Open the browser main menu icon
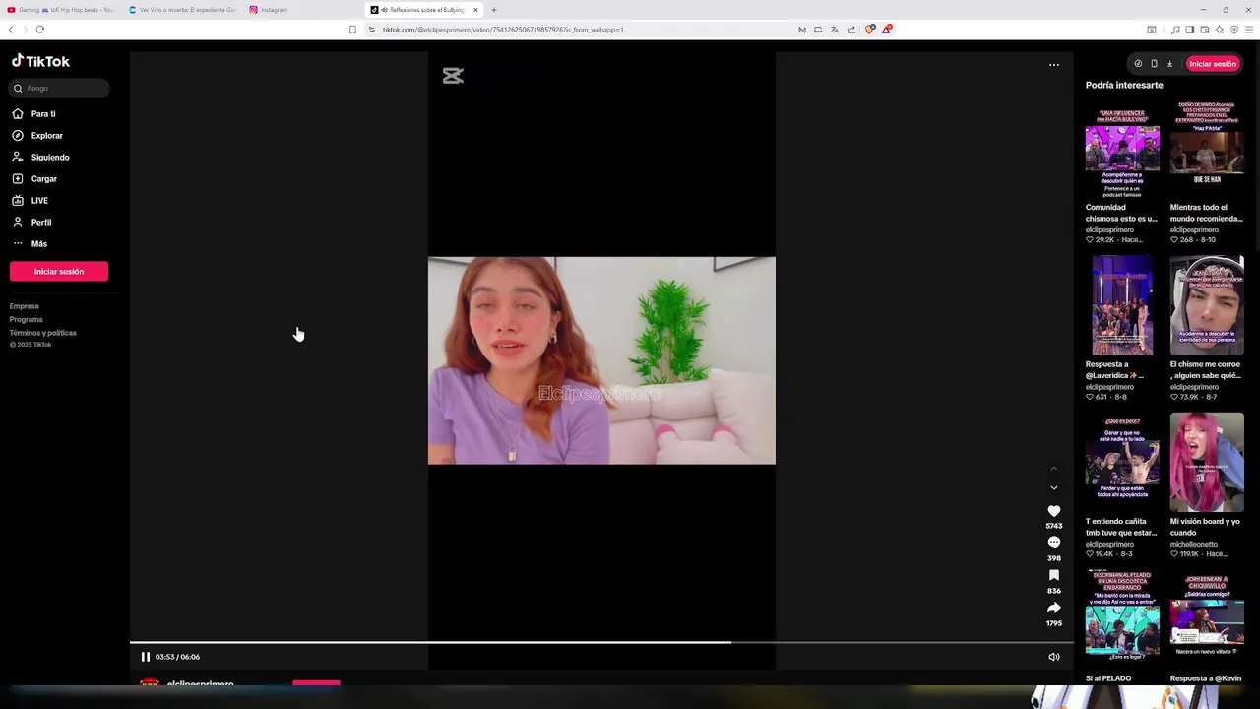 point(1249,30)
